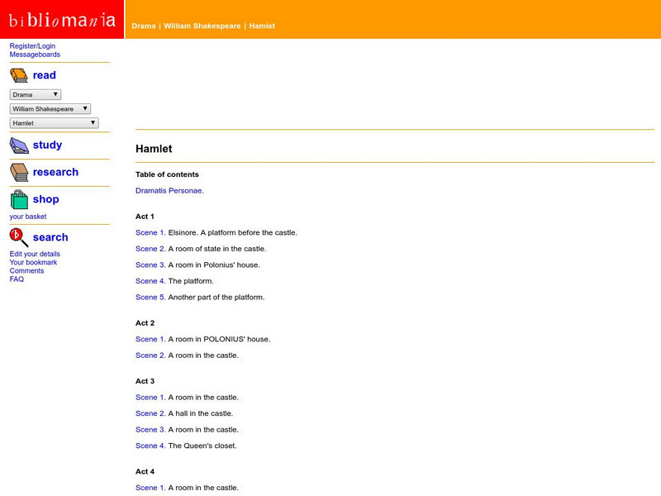Visit the Messageboards

pos(34,54)
